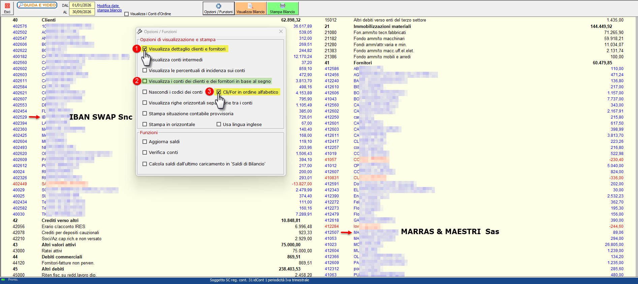Enable percentuali di incidenza sui conti

click(x=145, y=70)
